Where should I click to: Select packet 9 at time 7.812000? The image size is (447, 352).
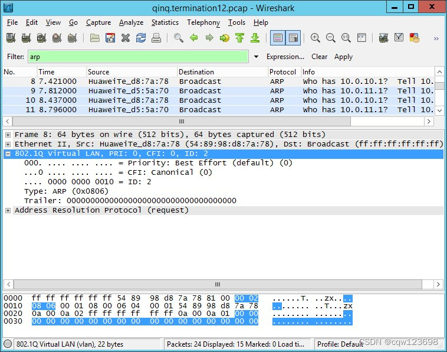tap(218, 91)
